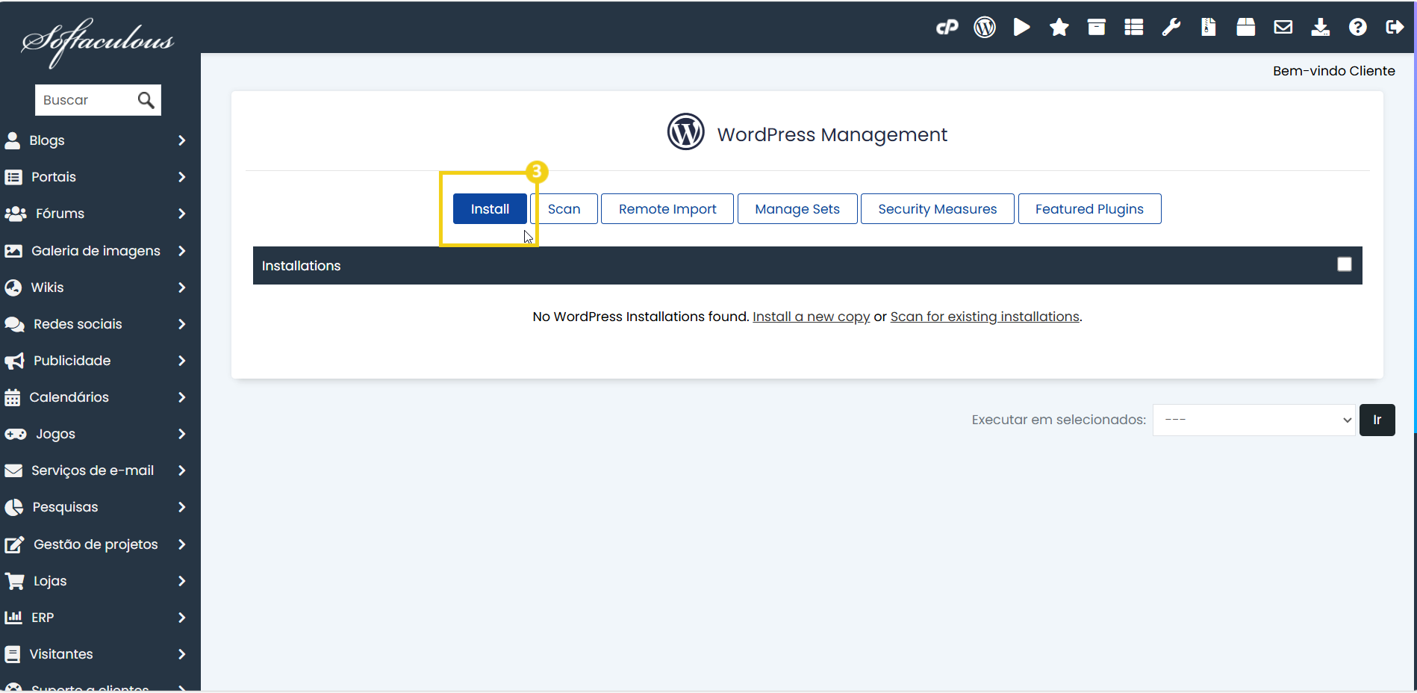Expand the Calendários category chevron

coord(182,397)
